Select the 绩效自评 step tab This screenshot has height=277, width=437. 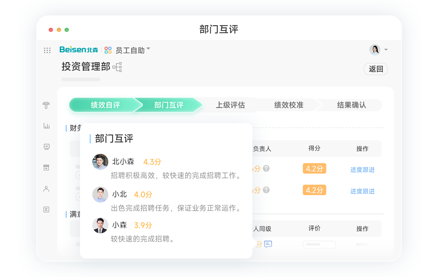coord(105,105)
